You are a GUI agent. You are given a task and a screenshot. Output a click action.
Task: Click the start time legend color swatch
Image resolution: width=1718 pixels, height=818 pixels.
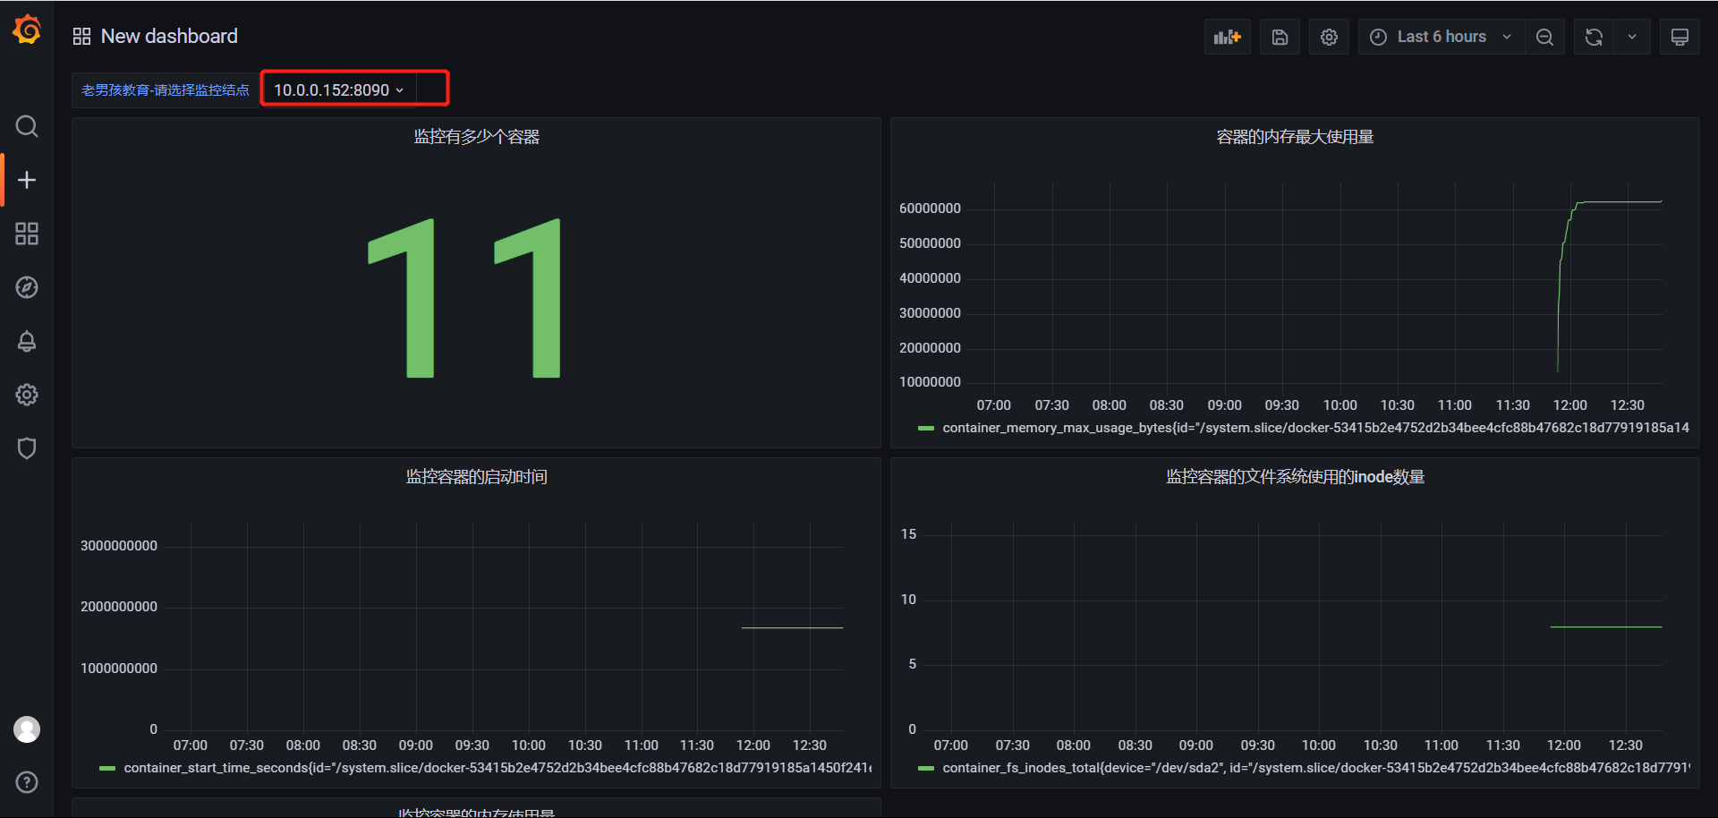click(x=107, y=769)
